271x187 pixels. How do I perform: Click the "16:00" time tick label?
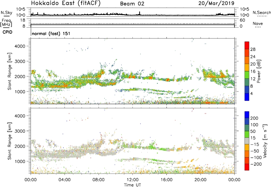point(166,180)
